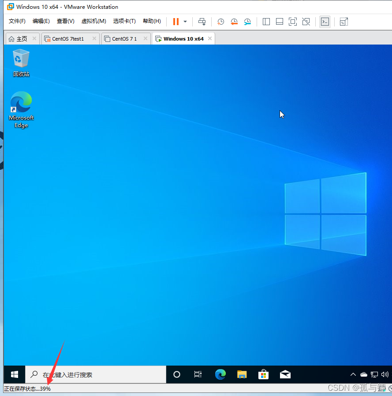Click the stretch guest display icon
Viewport: 392px width, 396px height.
coord(344,22)
